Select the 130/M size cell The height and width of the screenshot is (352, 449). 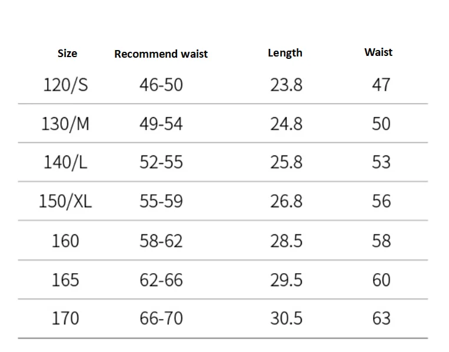coord(65,124)
